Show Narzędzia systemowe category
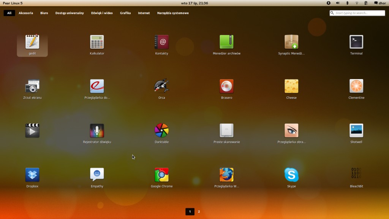 click(173, 13)
